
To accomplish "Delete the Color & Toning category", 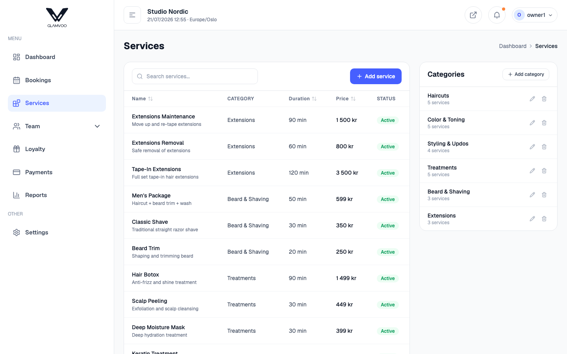I will pyautogui.click(x=544, y=123).
